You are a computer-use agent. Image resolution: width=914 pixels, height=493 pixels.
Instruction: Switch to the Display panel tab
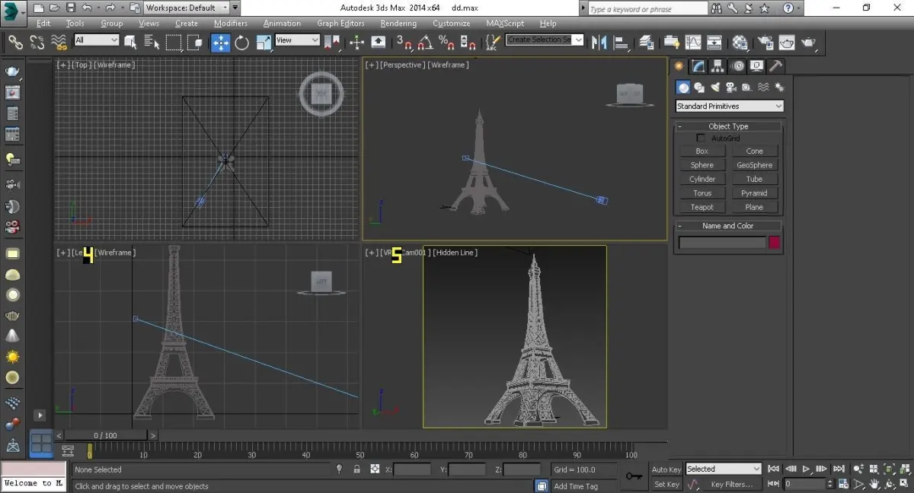(x=756, y=66)
